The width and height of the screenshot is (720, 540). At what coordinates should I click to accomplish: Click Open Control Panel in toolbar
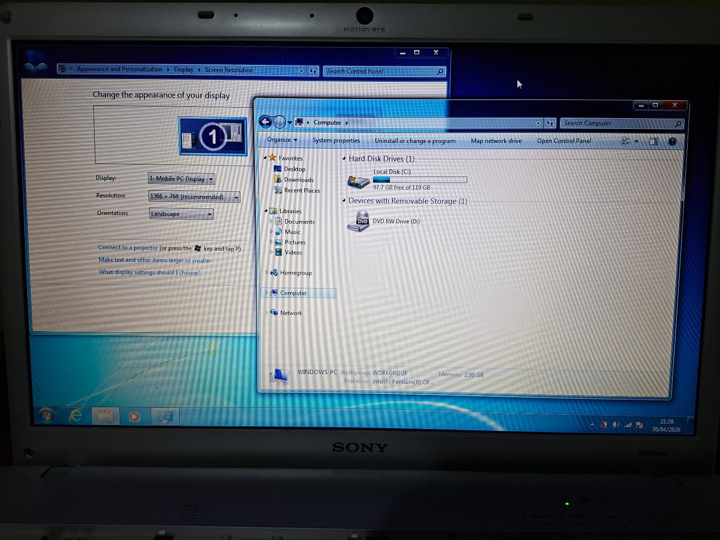pos(564,141)
